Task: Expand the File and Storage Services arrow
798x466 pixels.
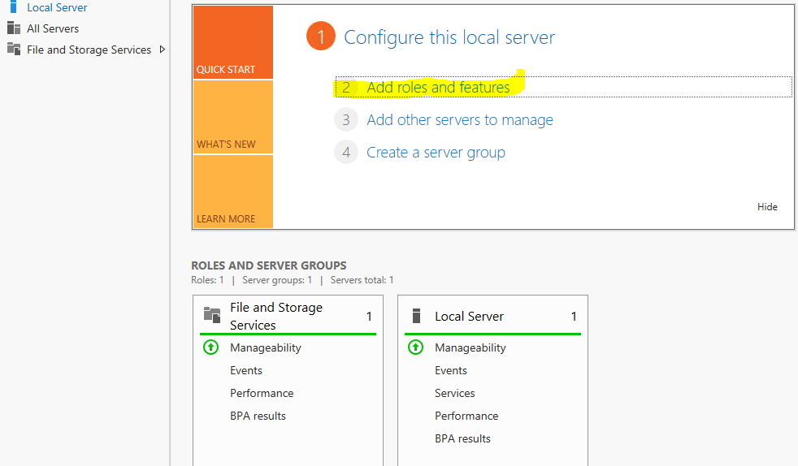Action: click(x=163, y=50)
